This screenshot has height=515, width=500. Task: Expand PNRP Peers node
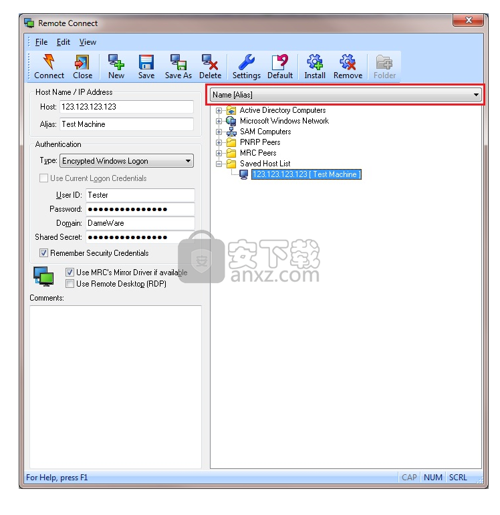(219, 142)
